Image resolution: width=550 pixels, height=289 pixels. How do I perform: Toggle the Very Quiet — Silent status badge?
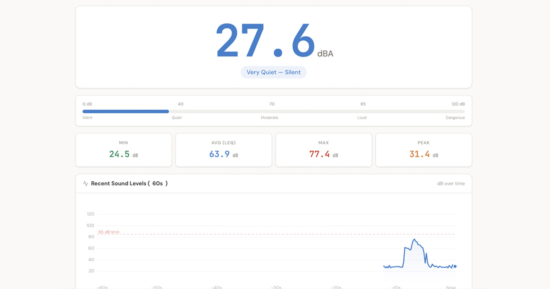click(274, 72)
